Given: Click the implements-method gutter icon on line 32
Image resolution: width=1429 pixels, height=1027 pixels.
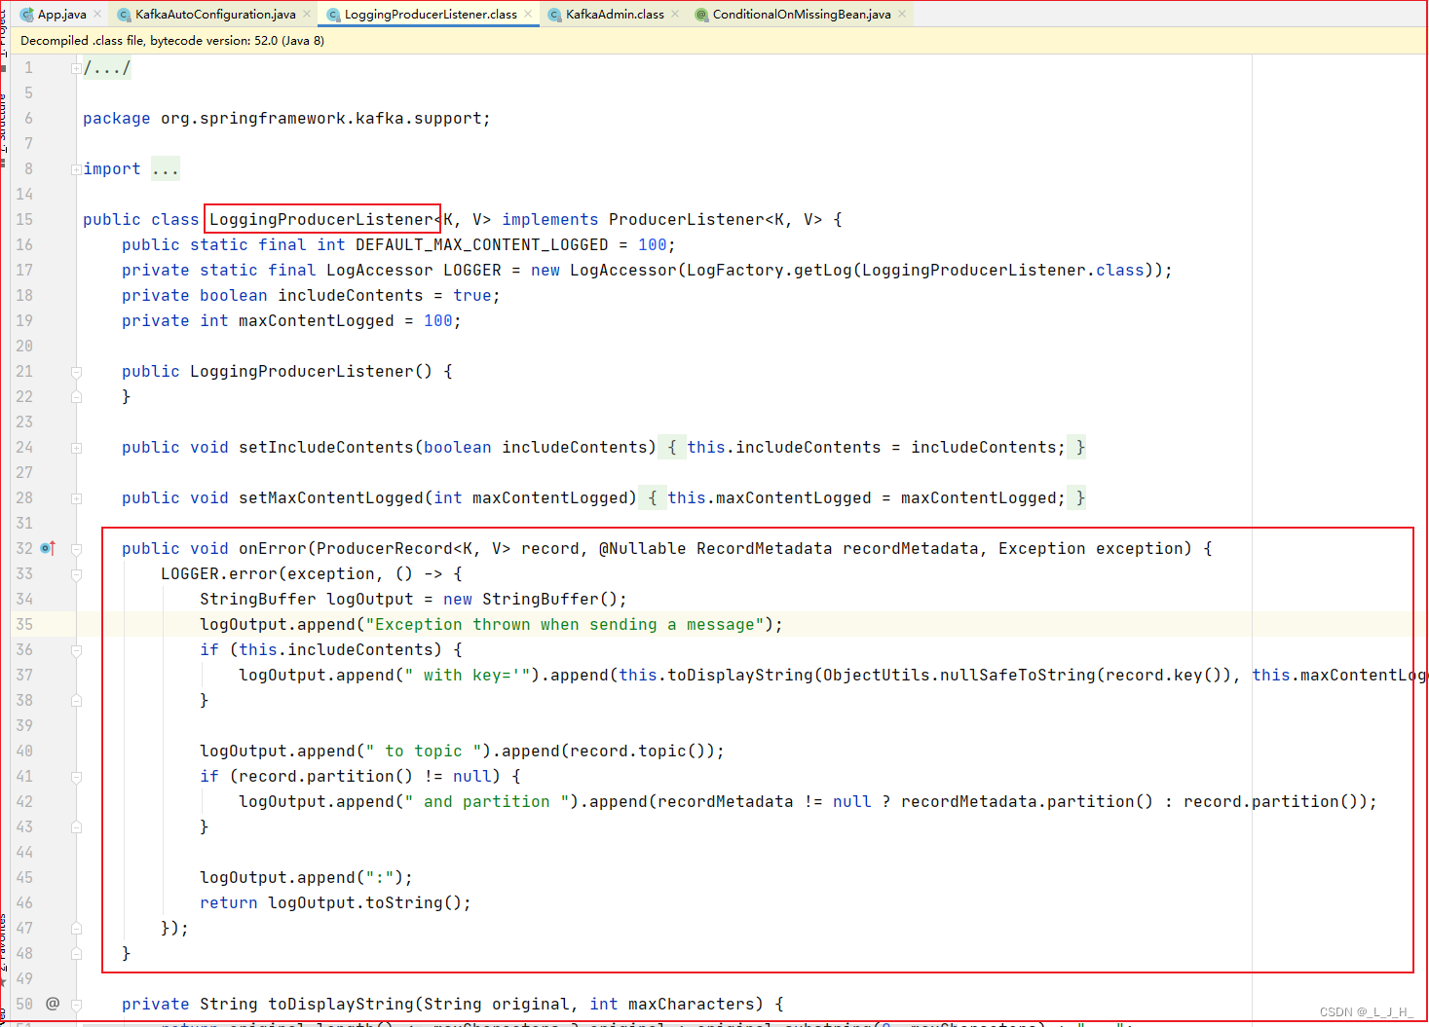Looking at the screenshot, I should (48, 548).
